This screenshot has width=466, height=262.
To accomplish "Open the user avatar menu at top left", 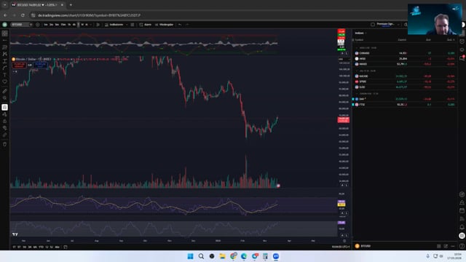I will 5,25.
